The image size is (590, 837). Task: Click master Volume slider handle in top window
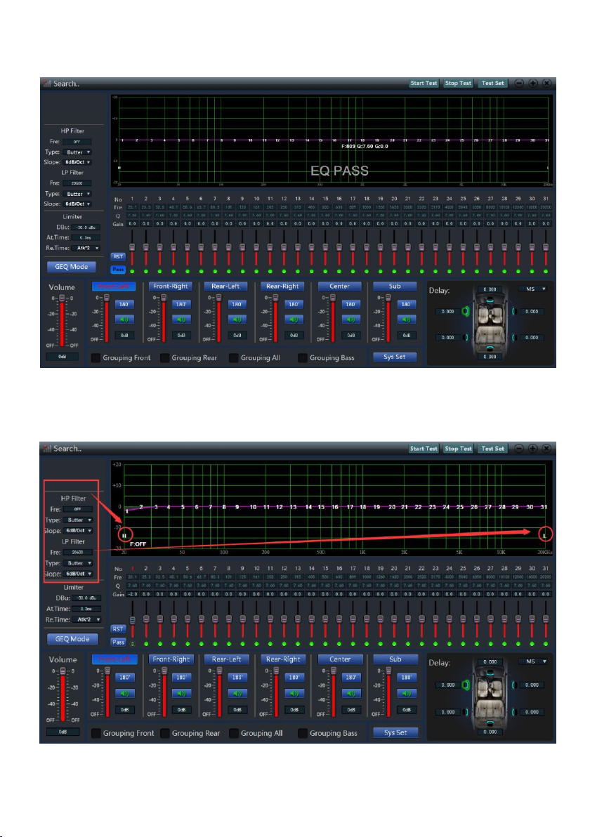point(62,298)
